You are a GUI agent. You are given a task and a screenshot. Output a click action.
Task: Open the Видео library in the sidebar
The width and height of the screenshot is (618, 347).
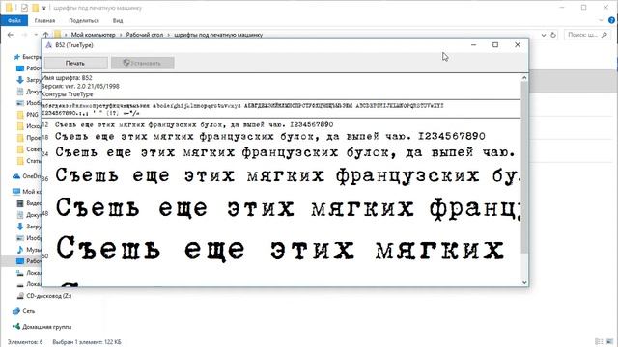click(x=28, y=203)
